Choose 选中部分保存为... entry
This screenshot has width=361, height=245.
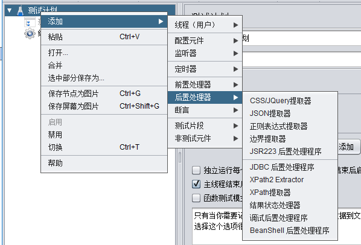coord(104,78)
